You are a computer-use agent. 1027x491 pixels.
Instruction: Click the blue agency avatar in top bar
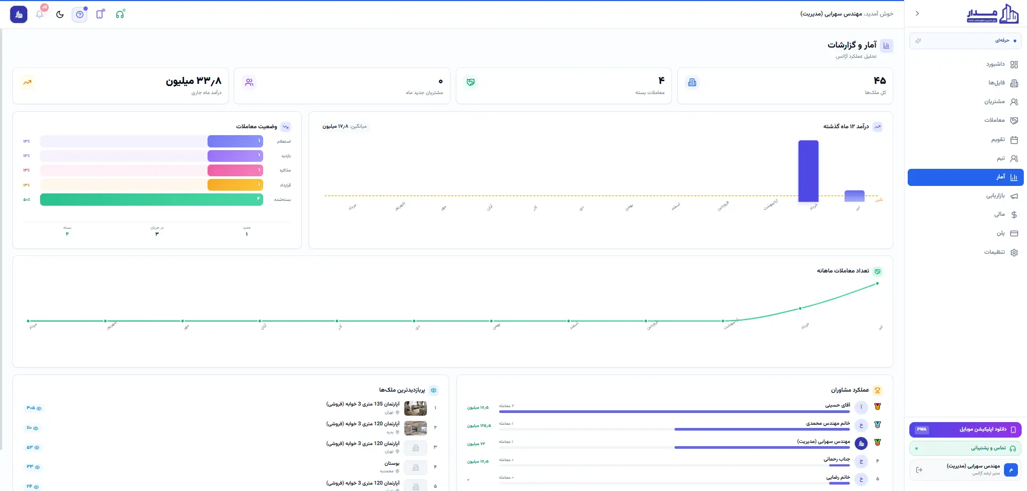click(19, 14)
